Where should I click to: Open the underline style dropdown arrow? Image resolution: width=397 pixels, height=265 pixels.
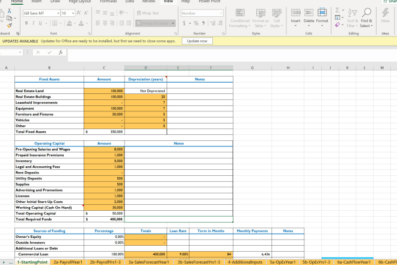tap(46, 23)
